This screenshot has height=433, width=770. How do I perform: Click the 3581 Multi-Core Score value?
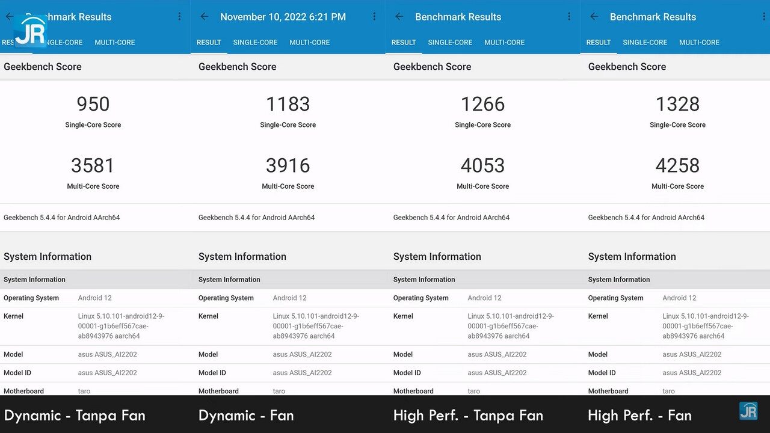point(93,165)
